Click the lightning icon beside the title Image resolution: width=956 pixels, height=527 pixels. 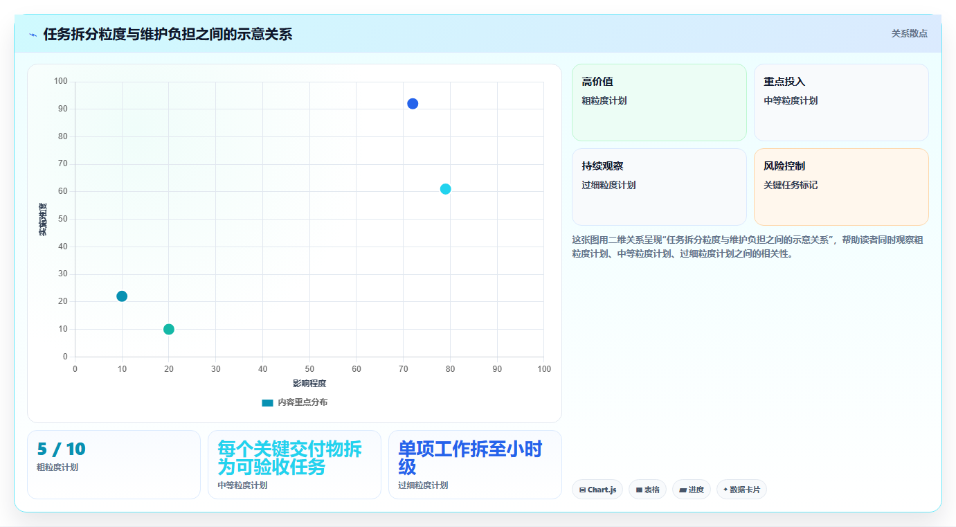click(33, 35)
